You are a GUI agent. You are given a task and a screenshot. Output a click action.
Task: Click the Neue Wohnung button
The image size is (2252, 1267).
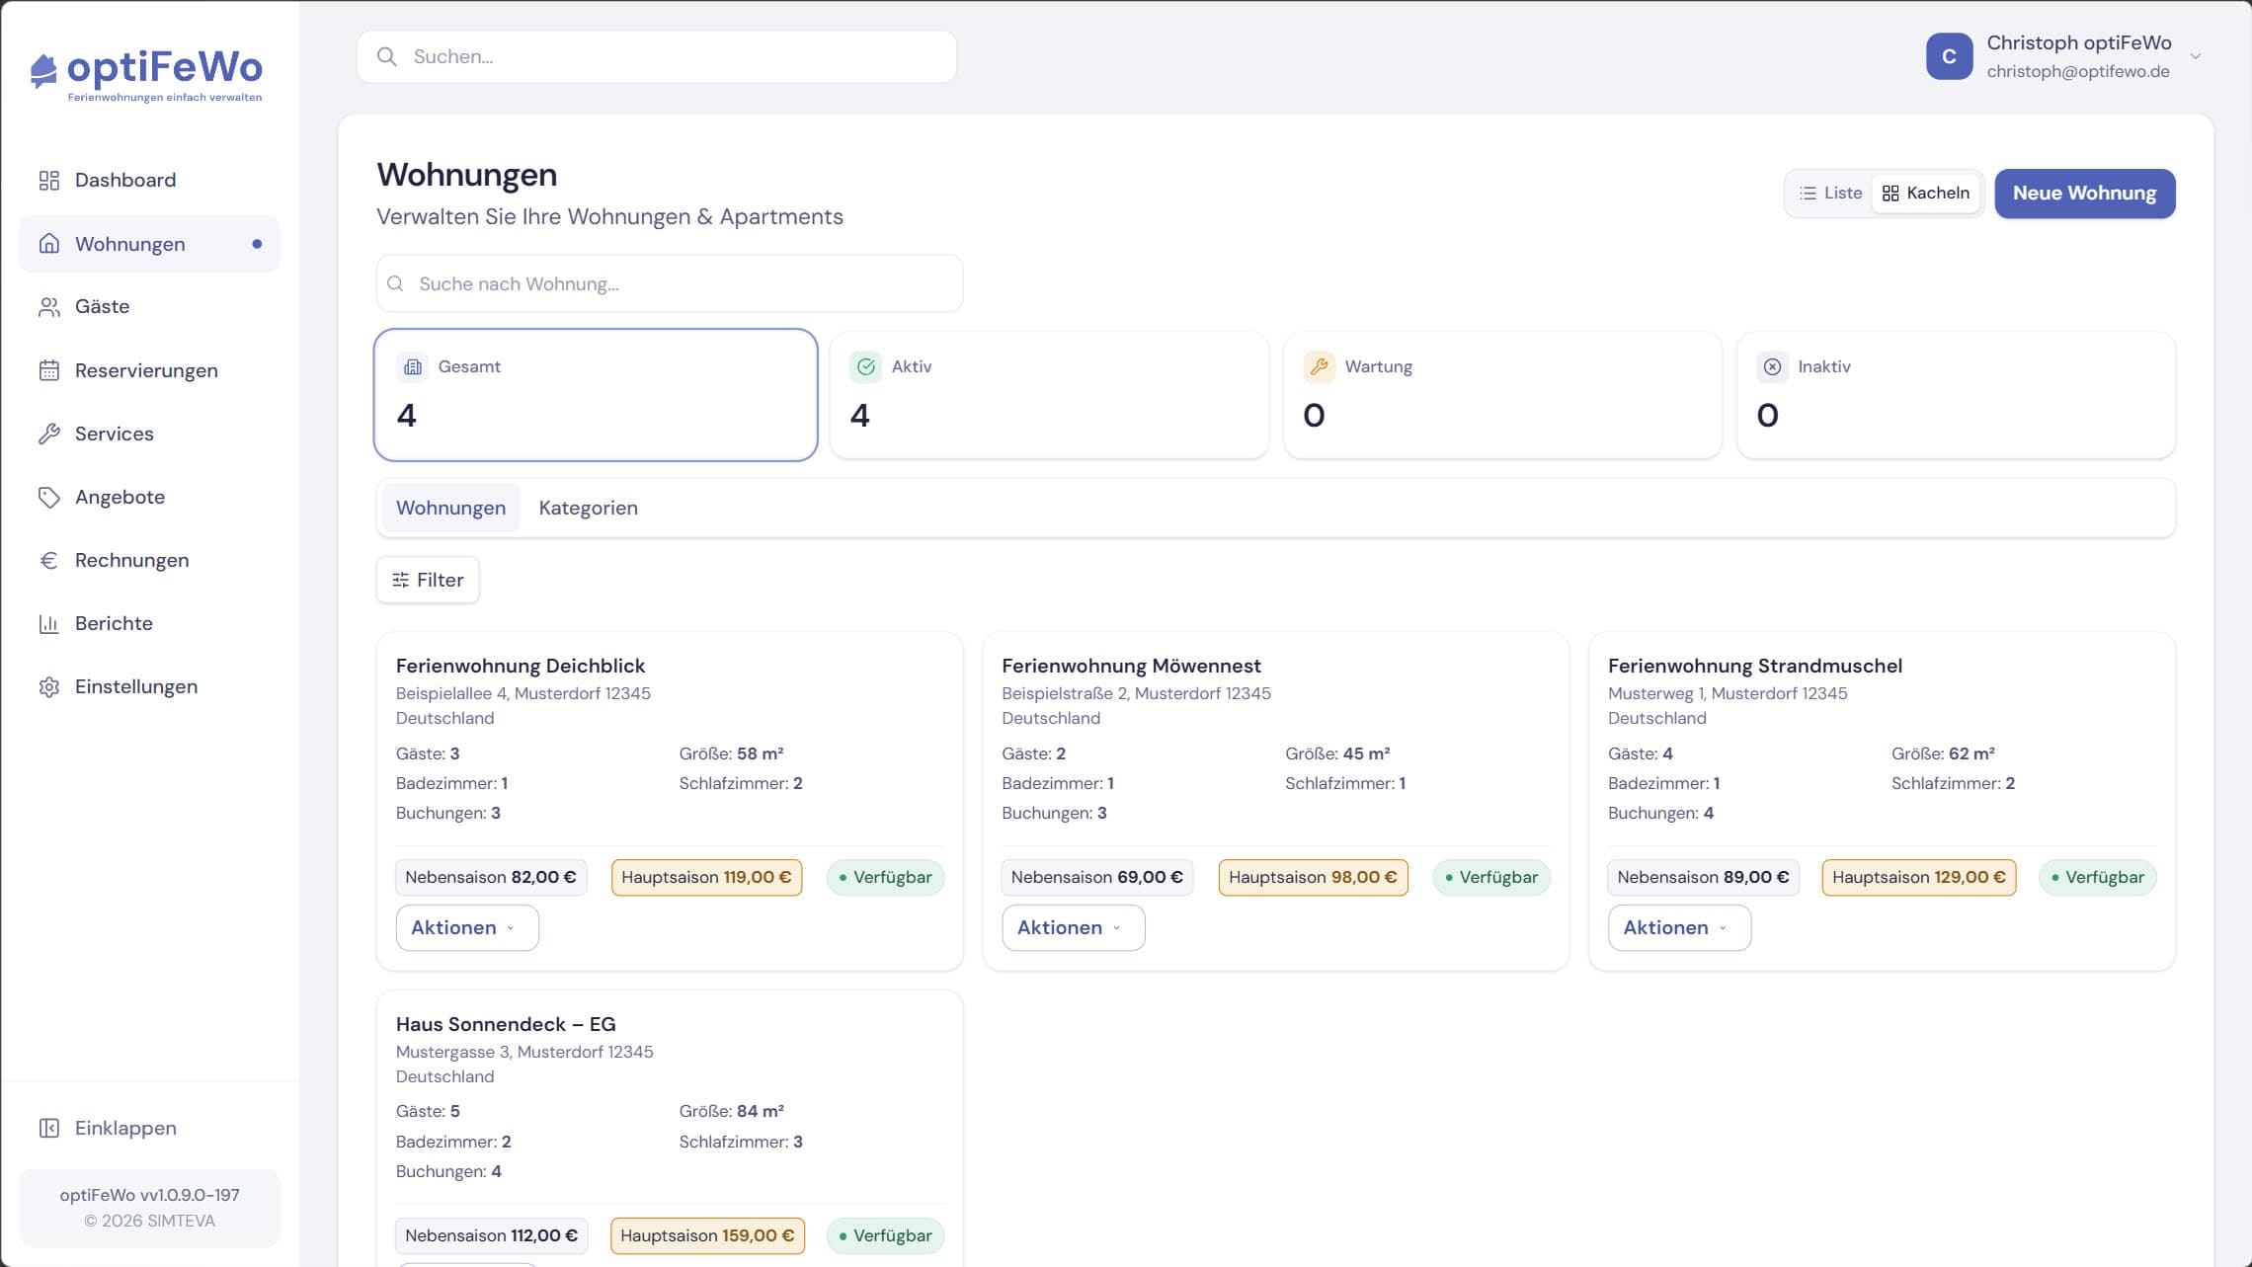click(2084, 194)
